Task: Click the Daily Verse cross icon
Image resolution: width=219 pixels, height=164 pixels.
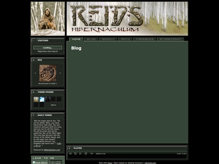Action: pyautogui.click(x=34, y=115)
